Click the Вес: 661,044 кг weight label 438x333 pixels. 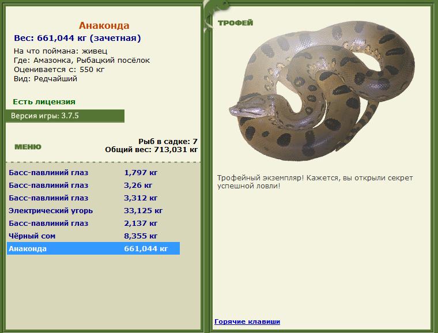[x=77, y=38]
